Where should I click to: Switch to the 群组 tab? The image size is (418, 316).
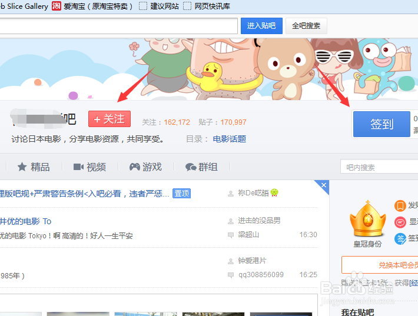[201, 167]
